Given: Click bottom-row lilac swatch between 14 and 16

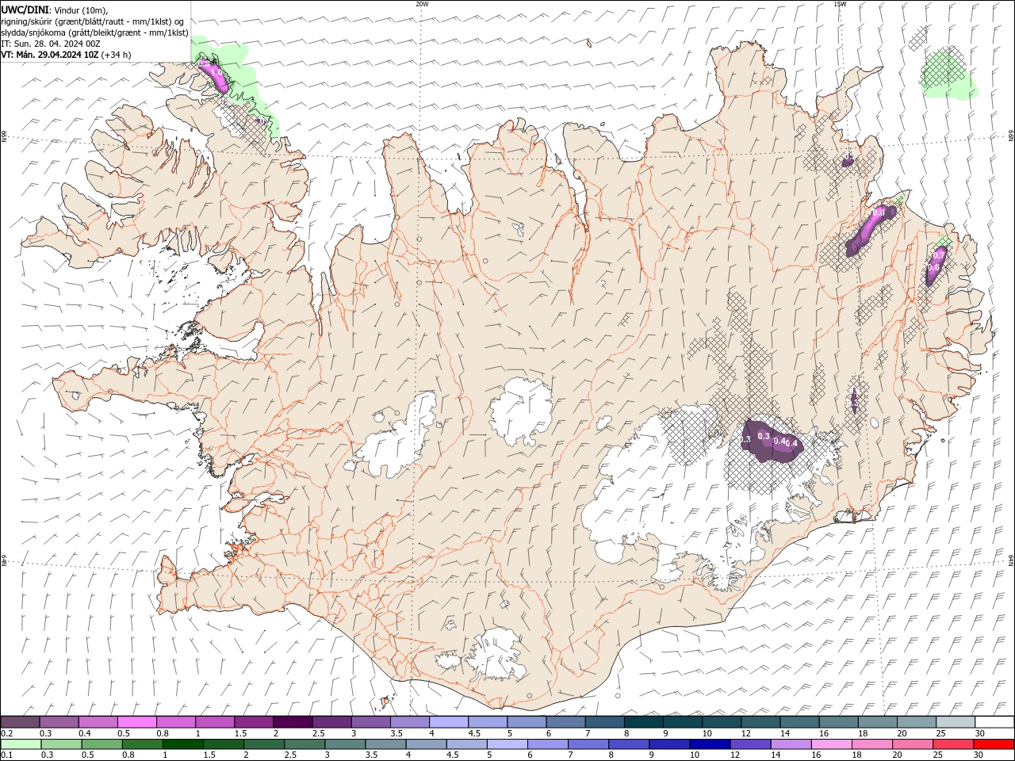Looking at the screenshot, I should [790, 744].
